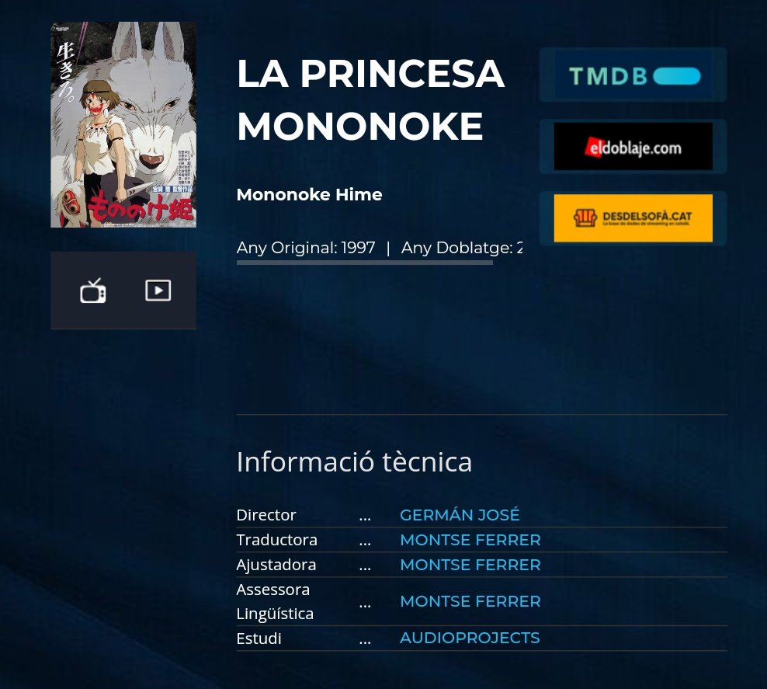Open Assessora Lingüística MONTSE FERRER link
The width and height of the screenshot is (767, 689).
tap(470, 601)
